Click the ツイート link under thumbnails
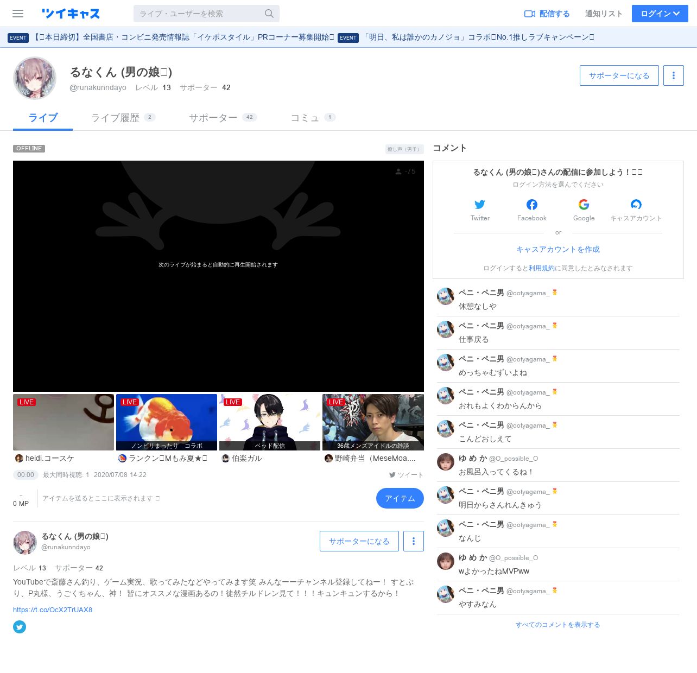This screenshot has width=697, height=673. 406,475
